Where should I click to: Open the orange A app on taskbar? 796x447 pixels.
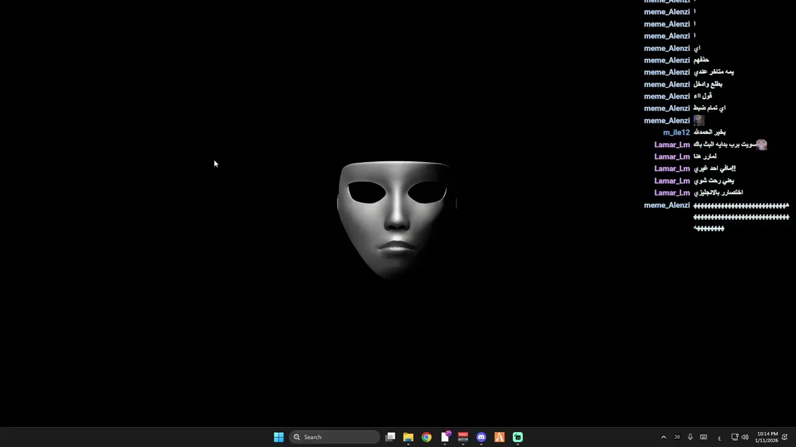click(x=499, y=437)
